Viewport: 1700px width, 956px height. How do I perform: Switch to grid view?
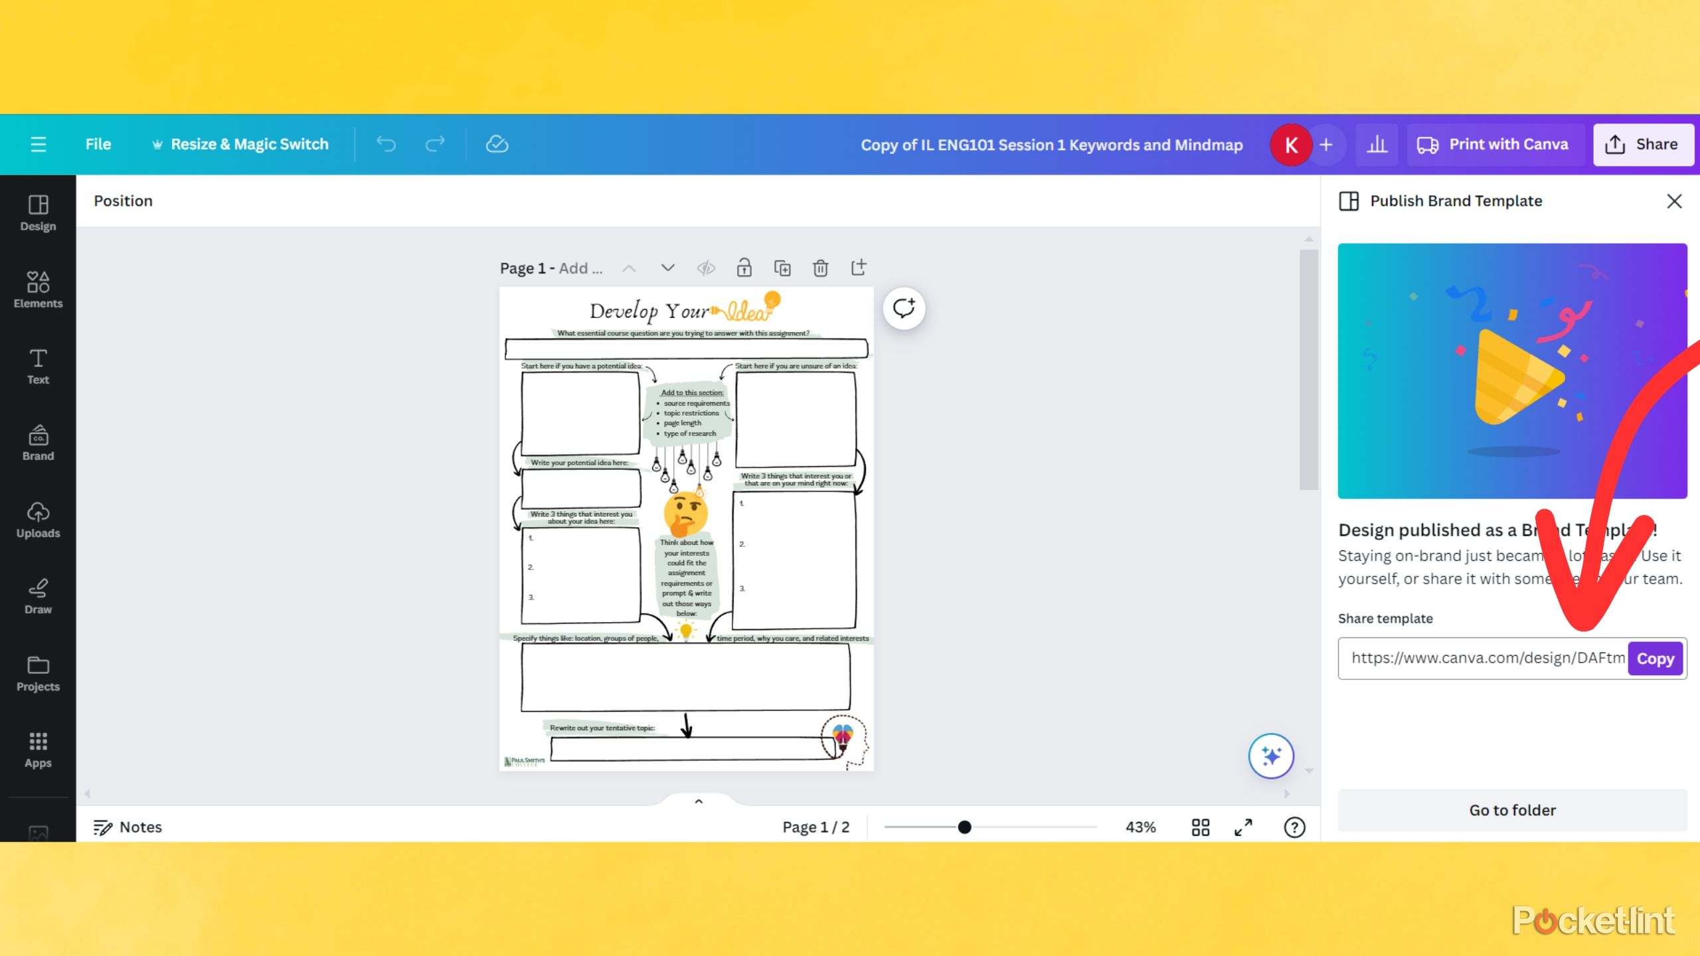(1201, 827)
